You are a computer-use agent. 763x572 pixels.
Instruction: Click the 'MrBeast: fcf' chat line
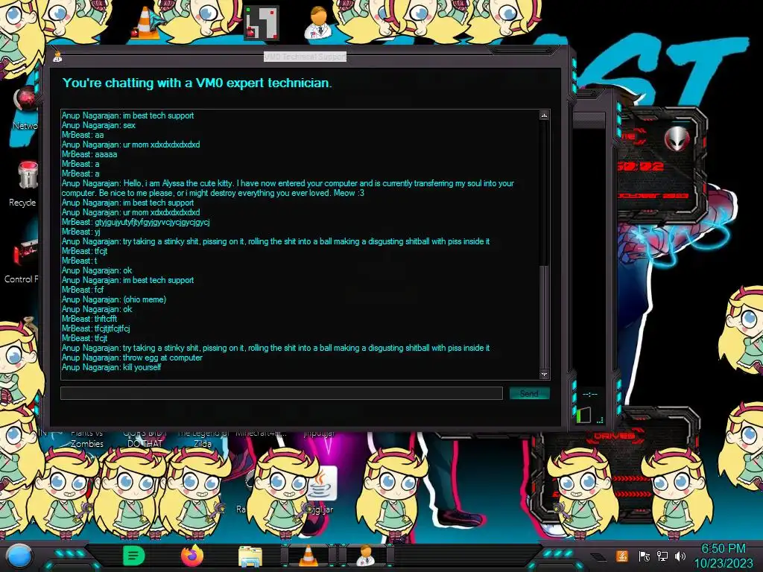[x=83, y=290]
